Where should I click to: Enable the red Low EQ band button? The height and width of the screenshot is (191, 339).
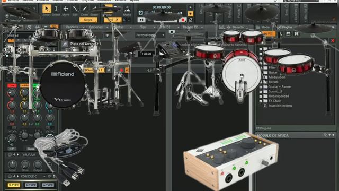[12, 85]
